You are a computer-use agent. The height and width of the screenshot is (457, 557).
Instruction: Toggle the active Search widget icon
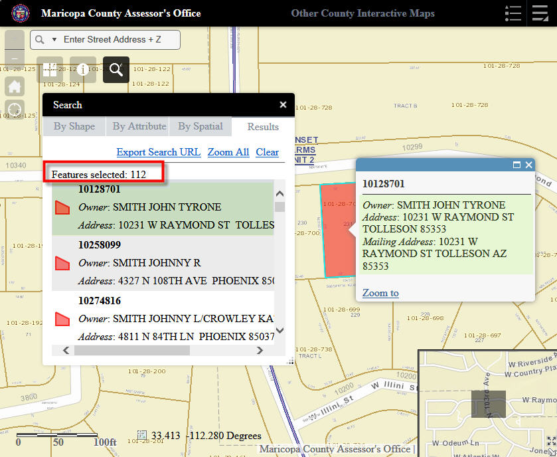click(x=116, y=70)
